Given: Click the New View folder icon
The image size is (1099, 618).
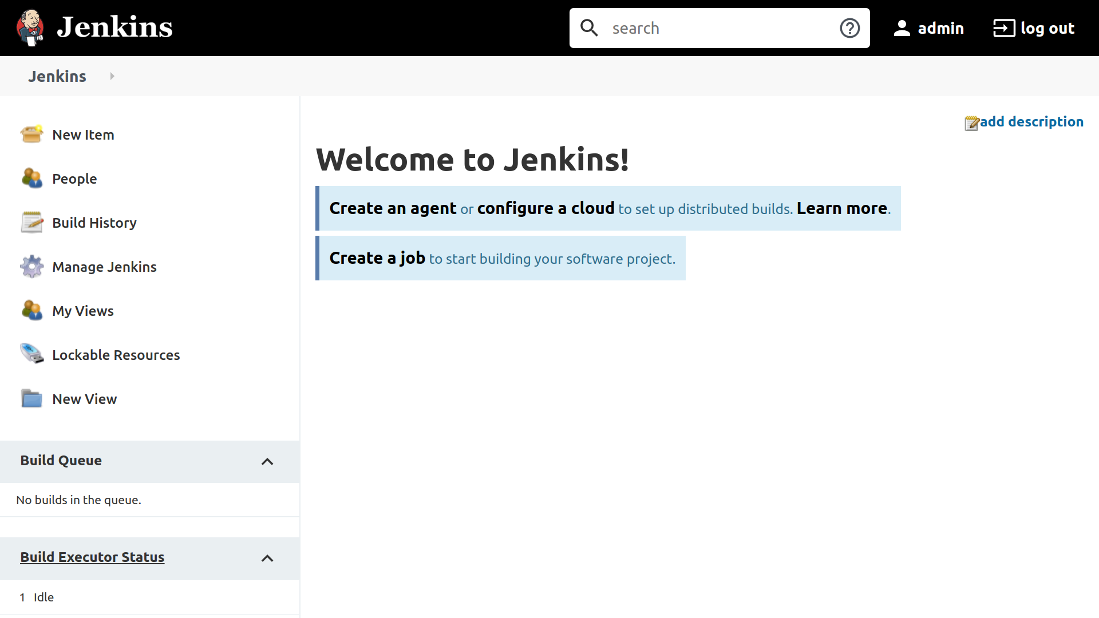Looking at the screenshot, I should point(31,399).
